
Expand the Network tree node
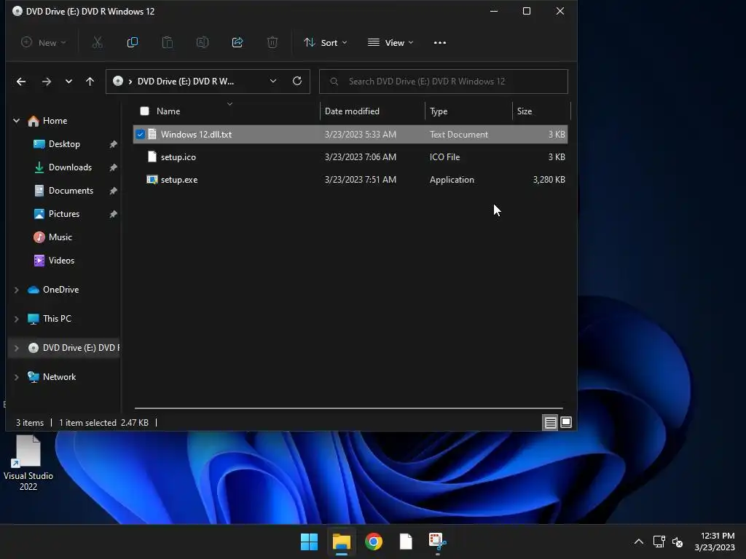[x=17, y=377]
